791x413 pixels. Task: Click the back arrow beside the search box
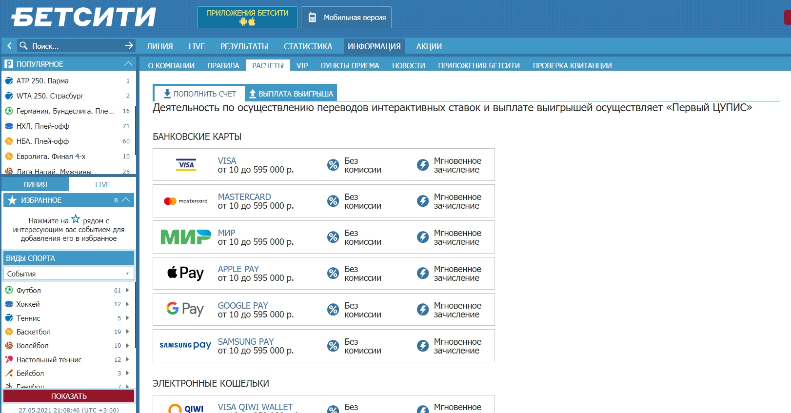pyautogui.click(x=9, y=46)
